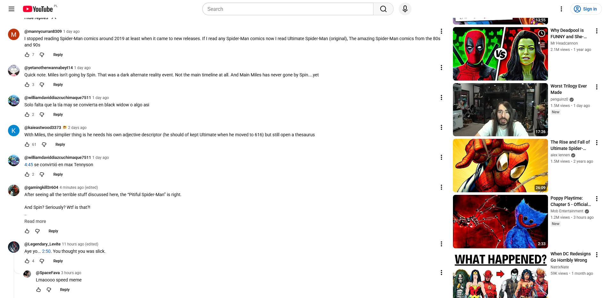
Task: Jump to timestamp 4:45 in the video
Action: 29,165
